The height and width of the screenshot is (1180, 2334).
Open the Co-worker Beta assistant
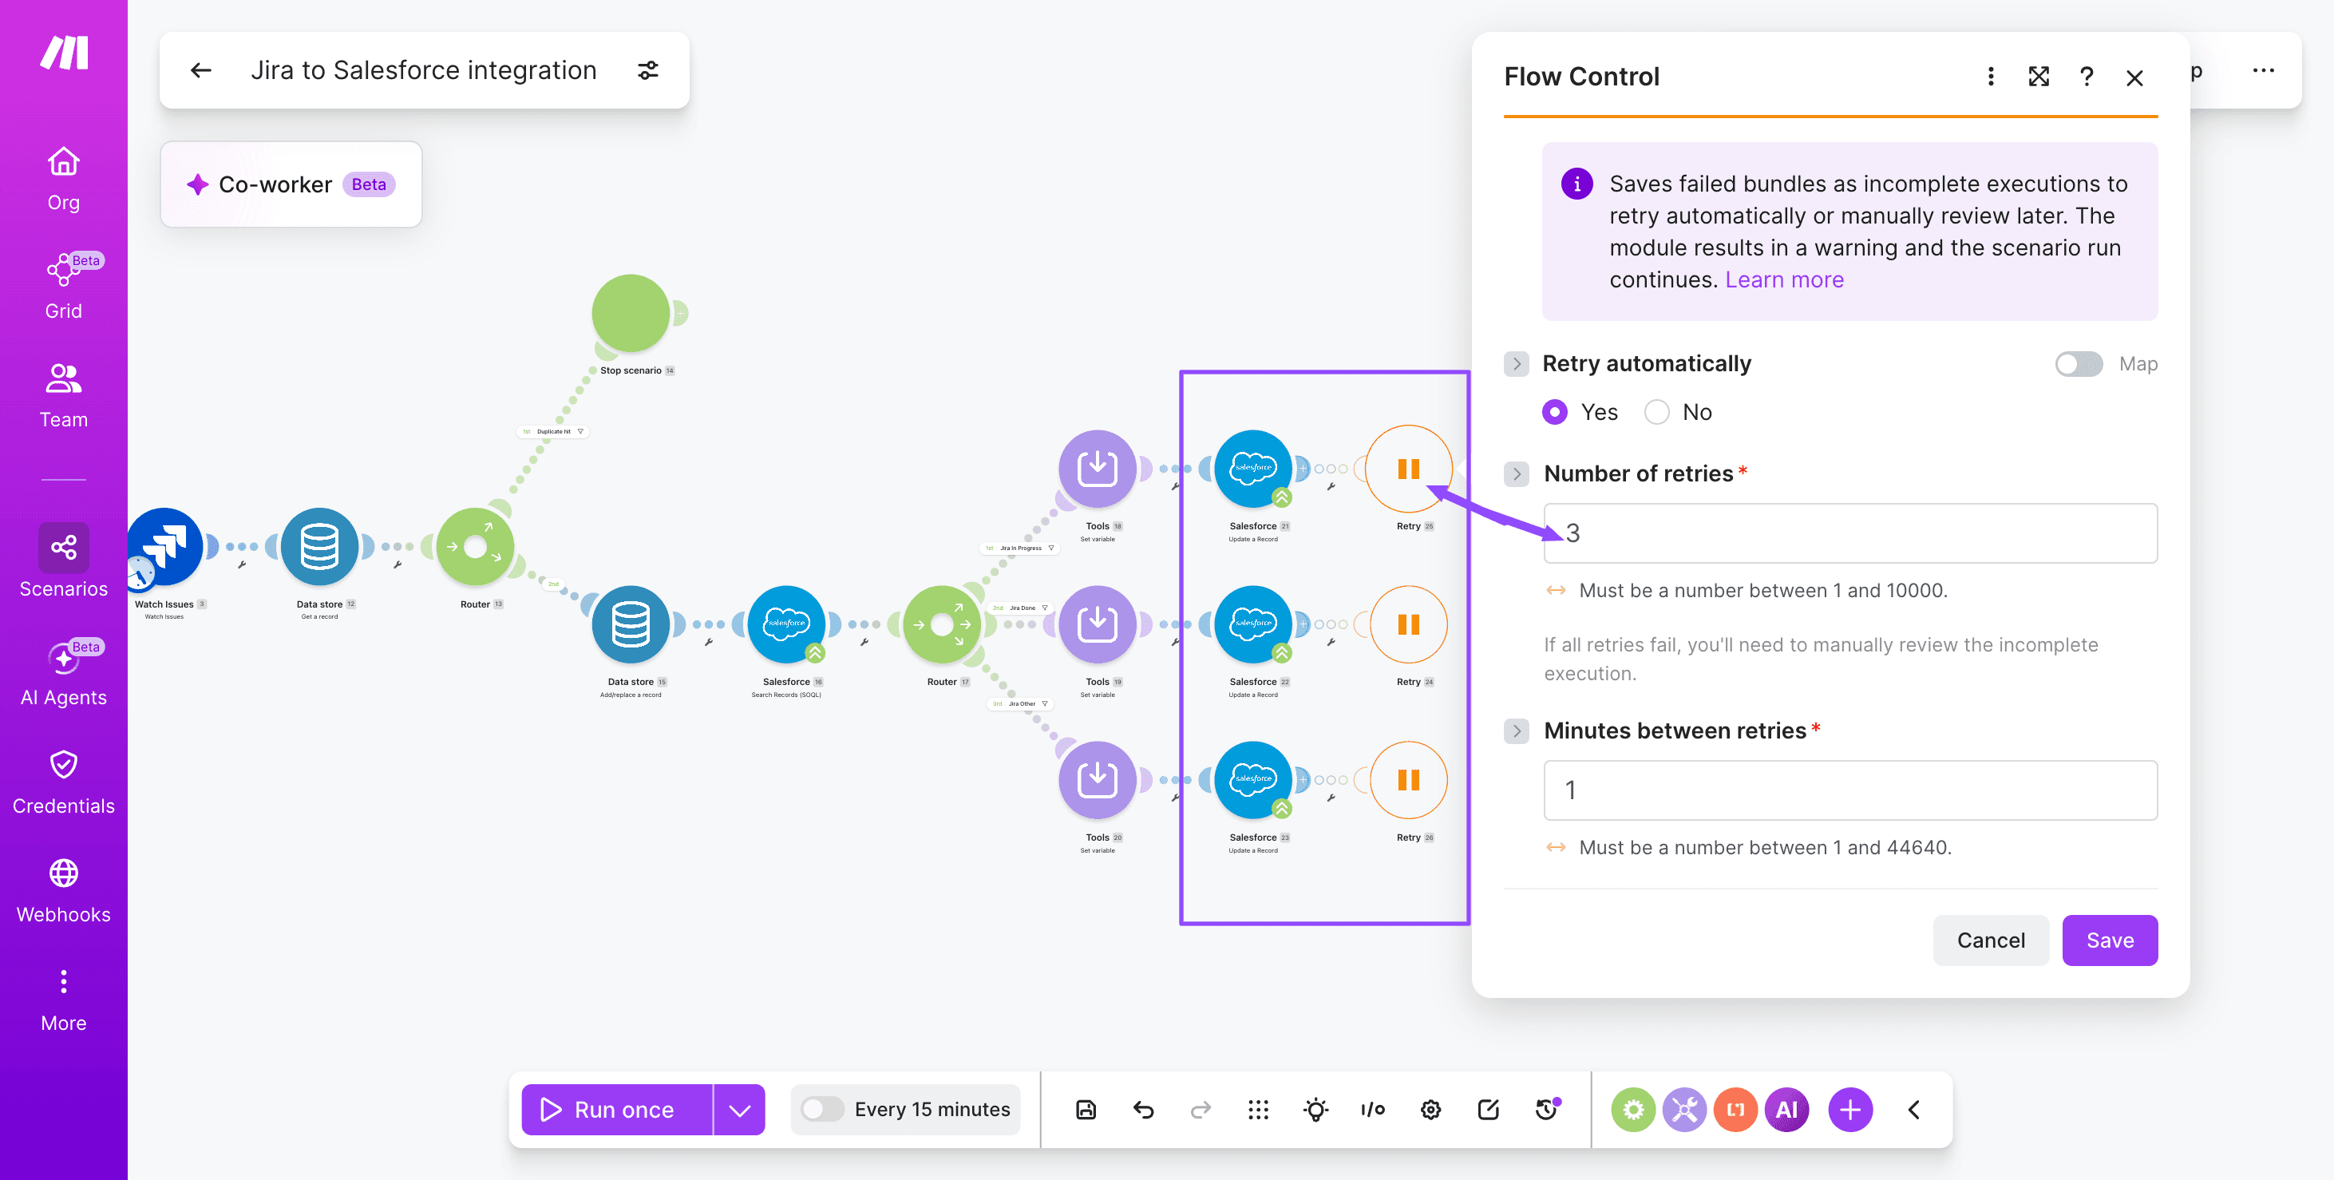291,184
